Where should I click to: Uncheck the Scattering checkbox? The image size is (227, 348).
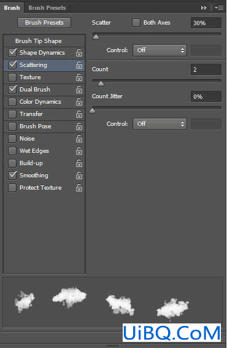pyautogui.click(x=12, y=65)
